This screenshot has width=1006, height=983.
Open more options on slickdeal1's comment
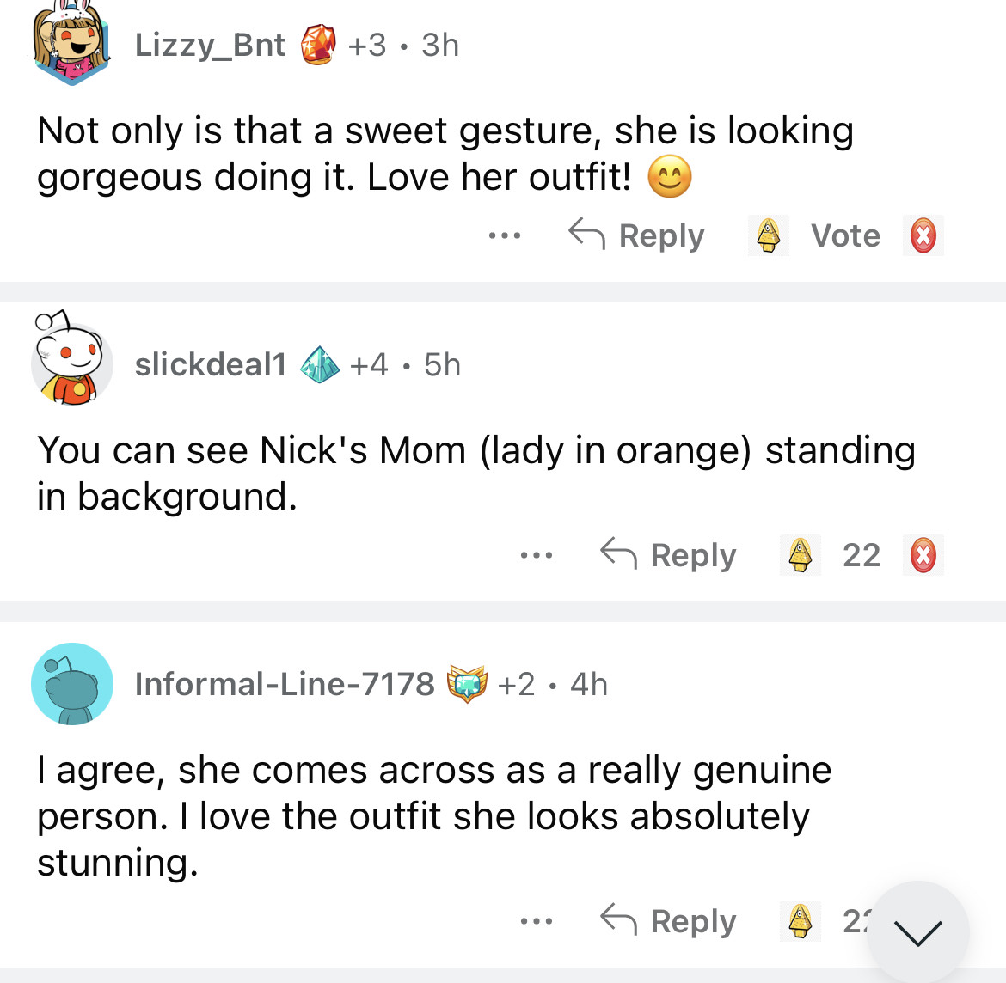(536, 555)
